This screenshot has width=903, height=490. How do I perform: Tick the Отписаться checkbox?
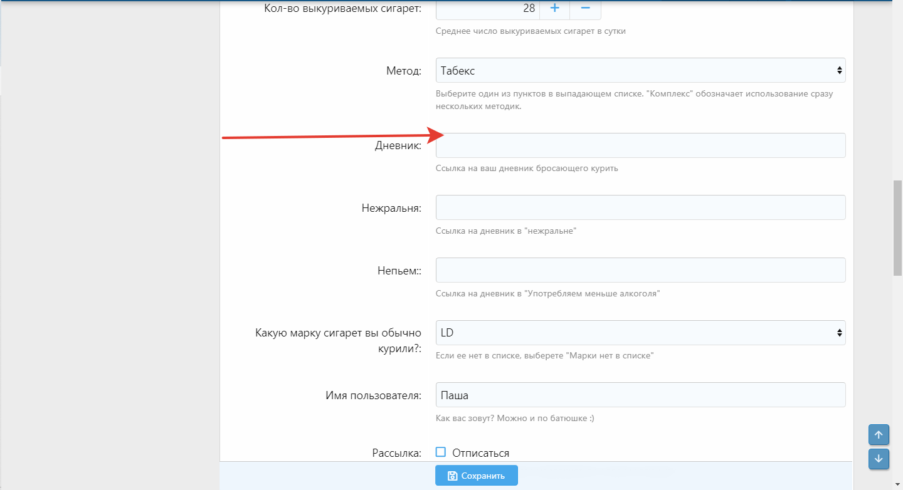pyautogui.click(x=441, y=452)
